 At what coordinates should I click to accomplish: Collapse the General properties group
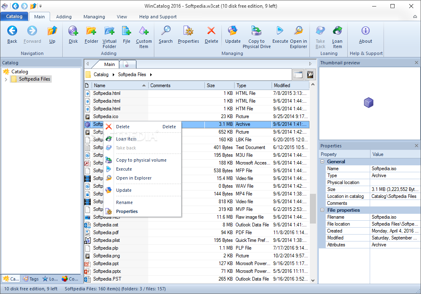(x=322, y=162)
